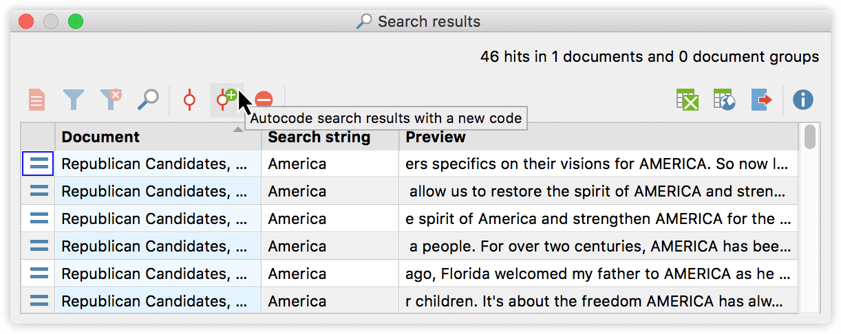Select the row previewing 'It's about the freedom'
This screenshot has height=334, width=841.
coord(409,300)
